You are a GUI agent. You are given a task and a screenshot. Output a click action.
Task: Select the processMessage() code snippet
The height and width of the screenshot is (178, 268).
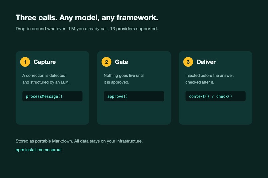tap(53, 96)
